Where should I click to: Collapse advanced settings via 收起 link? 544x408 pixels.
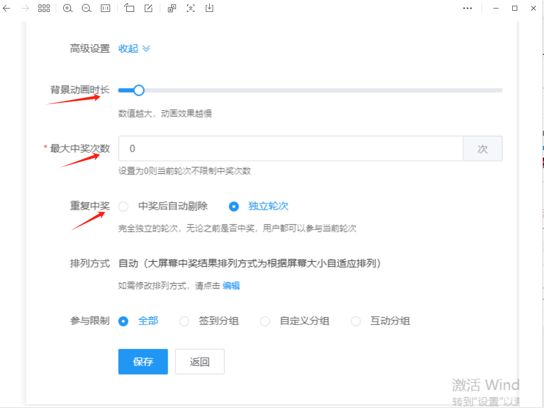pos(128,48)
